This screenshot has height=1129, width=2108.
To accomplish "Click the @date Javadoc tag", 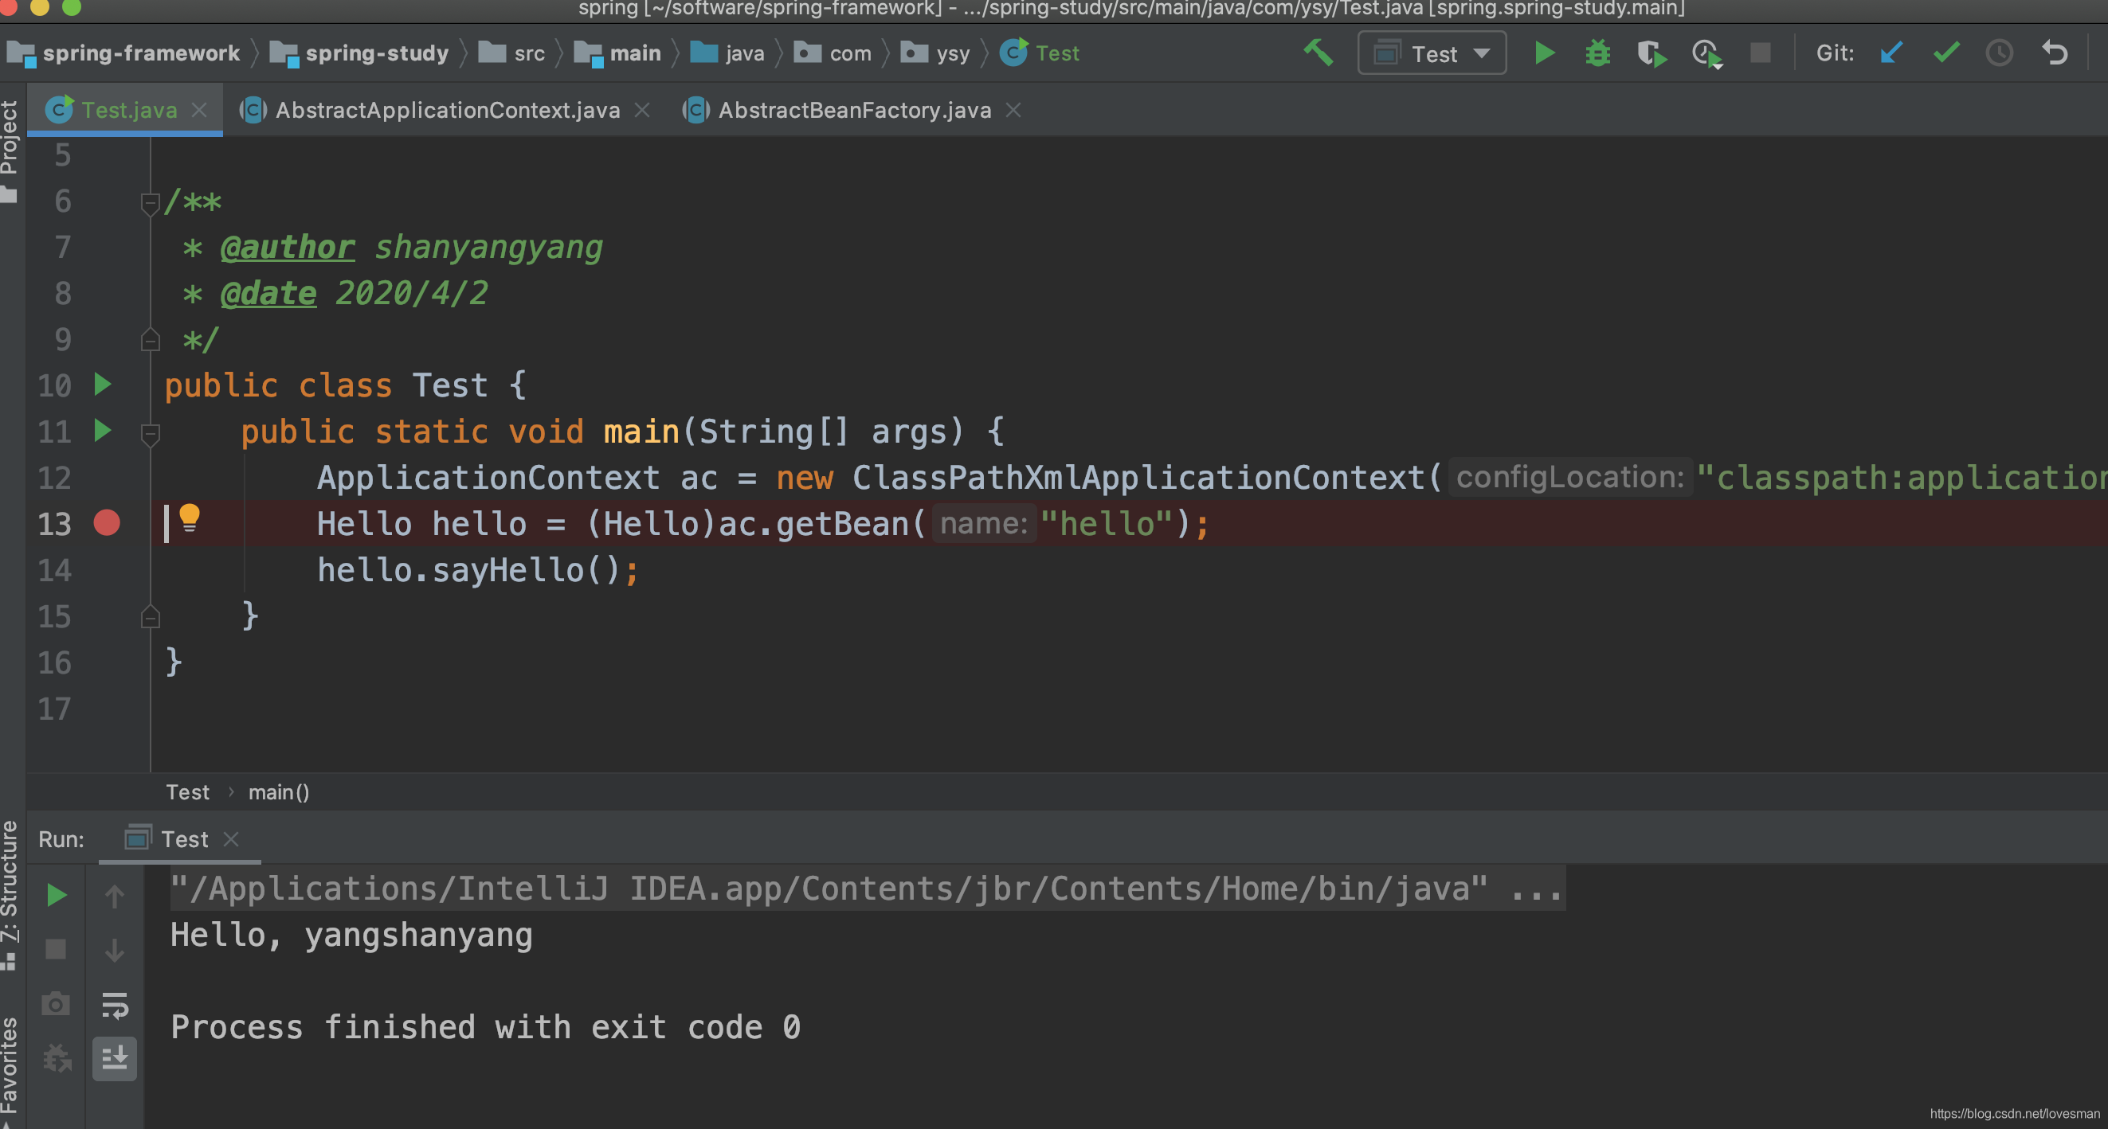I will click(x=268, y=293).
